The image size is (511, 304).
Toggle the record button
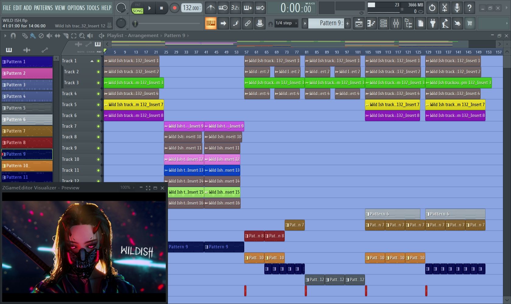(174, 8)
